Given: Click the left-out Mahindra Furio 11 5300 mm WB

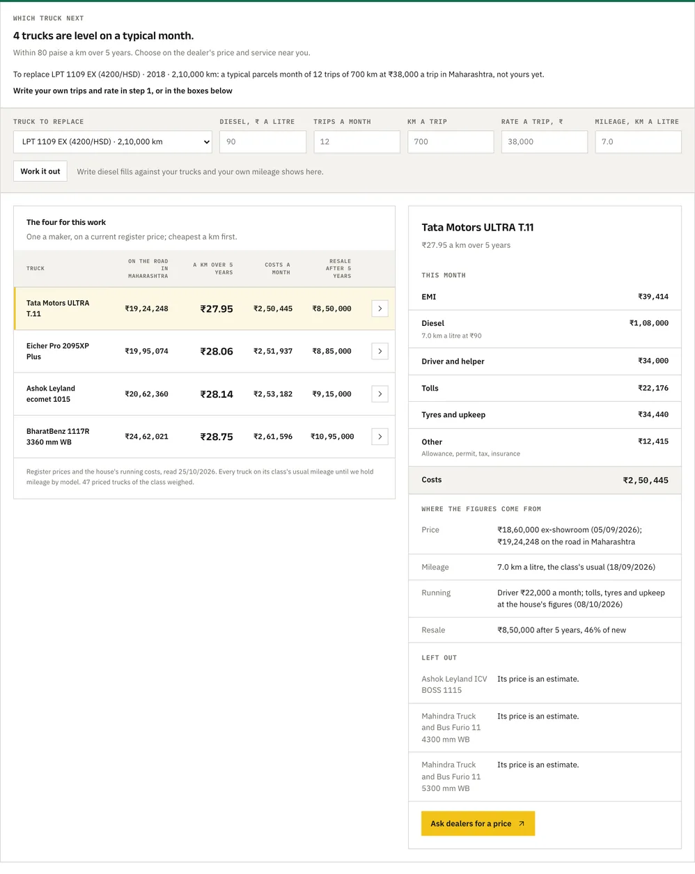Looking at the screenshot, I should pos(451,777).
